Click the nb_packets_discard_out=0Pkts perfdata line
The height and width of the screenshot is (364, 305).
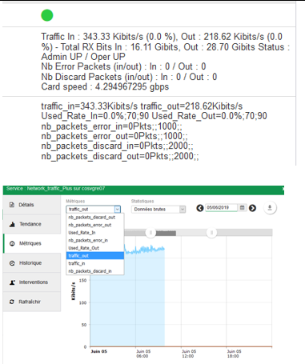[x=120, y=156]
